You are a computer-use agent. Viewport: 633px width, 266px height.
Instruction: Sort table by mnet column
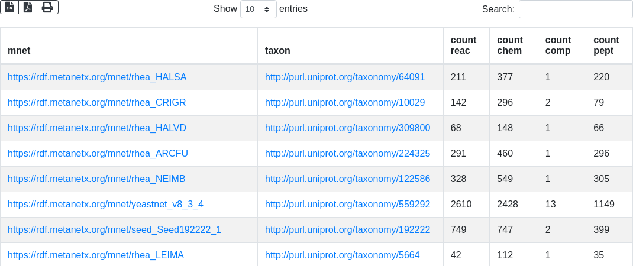coord(19,51)
